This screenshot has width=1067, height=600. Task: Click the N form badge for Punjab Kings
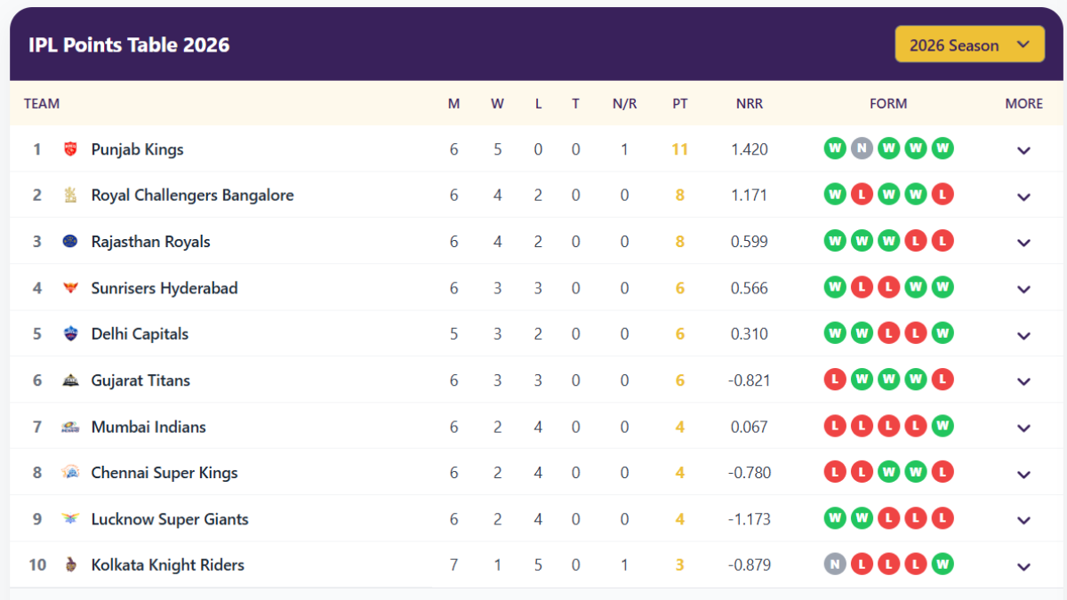coord(862,148)
